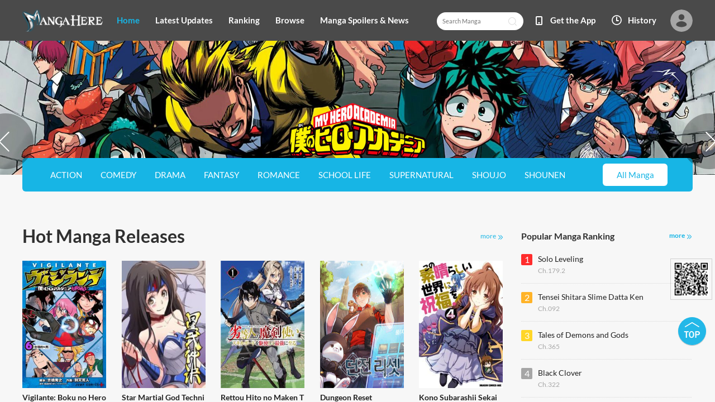
Task: Open Vigilante: Boku no Hero cover thumbnail
Action: [64, 324]
